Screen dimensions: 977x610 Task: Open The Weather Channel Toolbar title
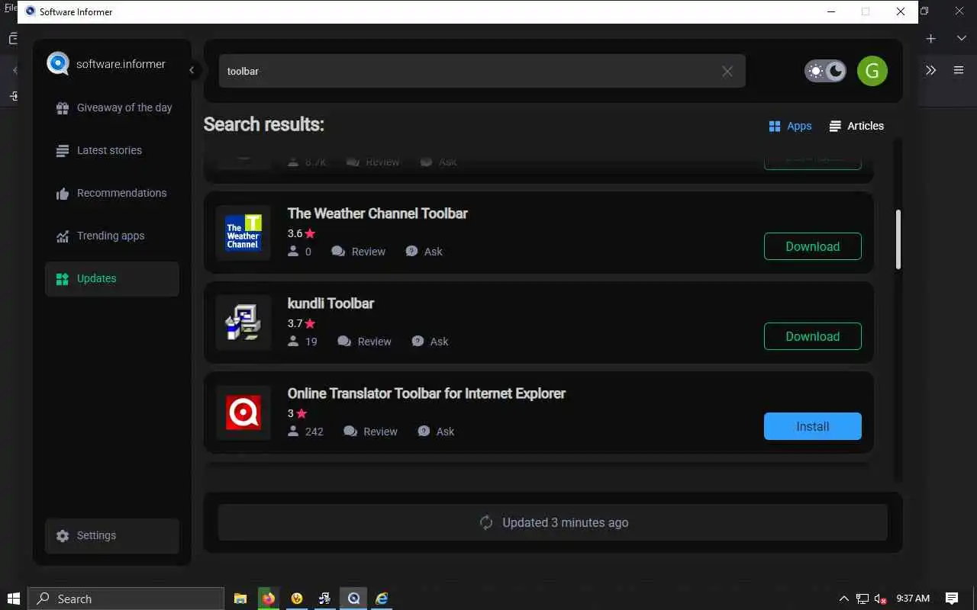tap(377, 213)
